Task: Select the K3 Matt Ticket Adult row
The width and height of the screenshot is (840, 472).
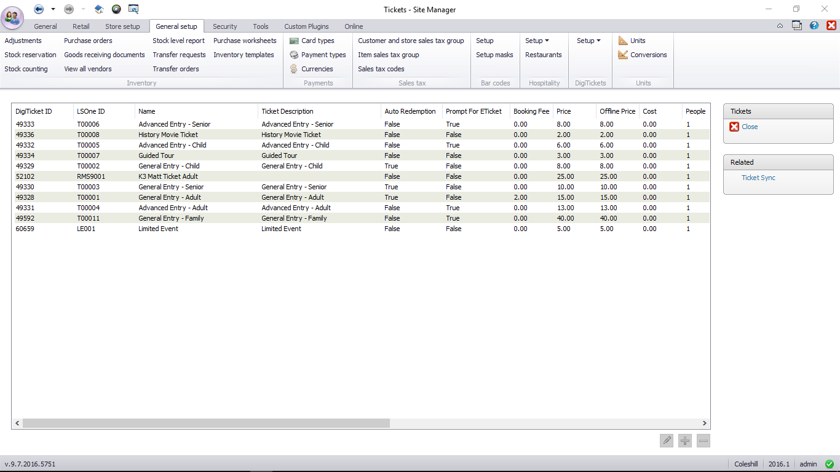Action: click(x=168, y=176)
